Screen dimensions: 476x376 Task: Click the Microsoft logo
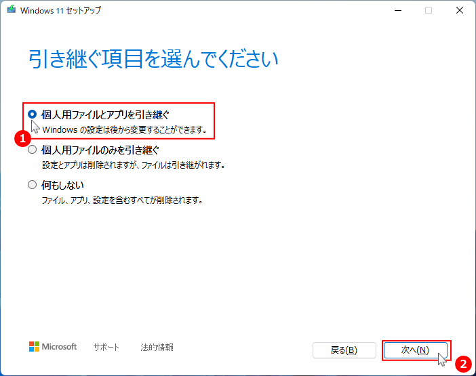tap(53, 347)
